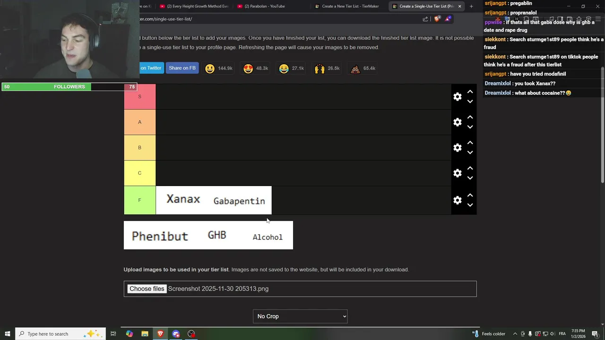Click the B tier label
This screenshot has width=605, height=340.
tap(139, 148)
